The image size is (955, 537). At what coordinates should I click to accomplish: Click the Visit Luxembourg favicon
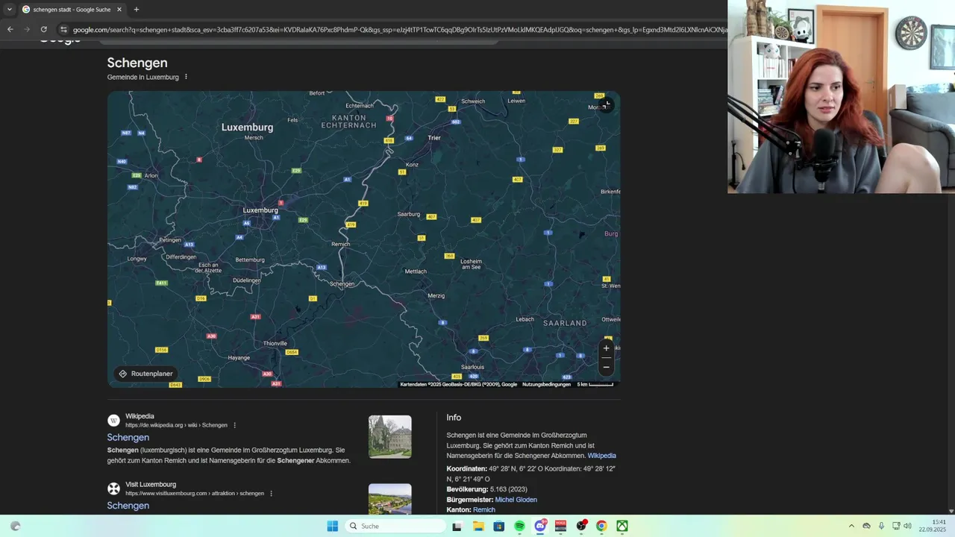point(113,489)
